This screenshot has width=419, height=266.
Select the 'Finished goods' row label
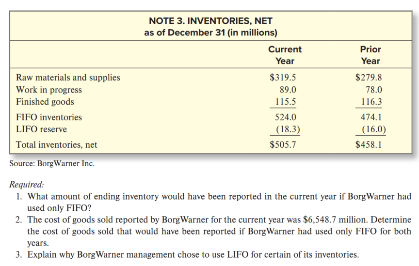click(45, 102)
